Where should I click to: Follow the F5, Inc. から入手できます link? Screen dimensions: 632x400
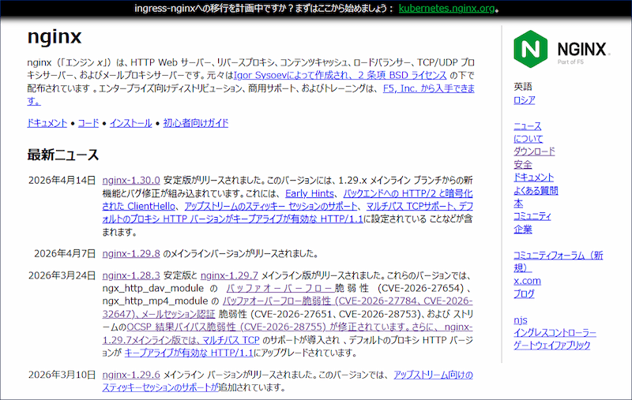(428, 88)
